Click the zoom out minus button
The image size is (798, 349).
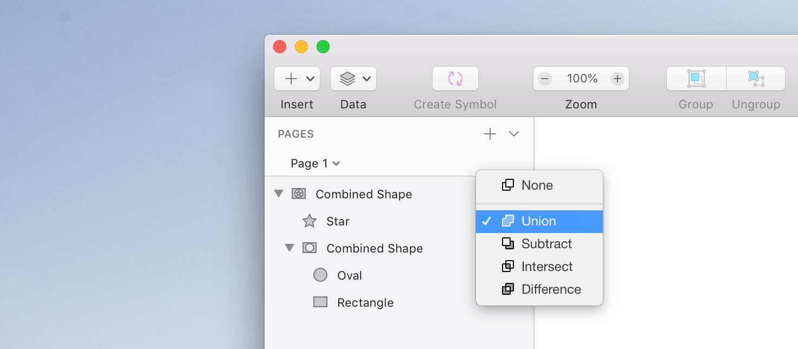[545, 79]
